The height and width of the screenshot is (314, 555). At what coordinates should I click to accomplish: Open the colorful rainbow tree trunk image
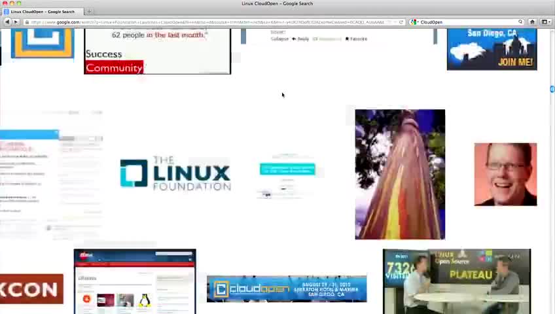point(400,174)
